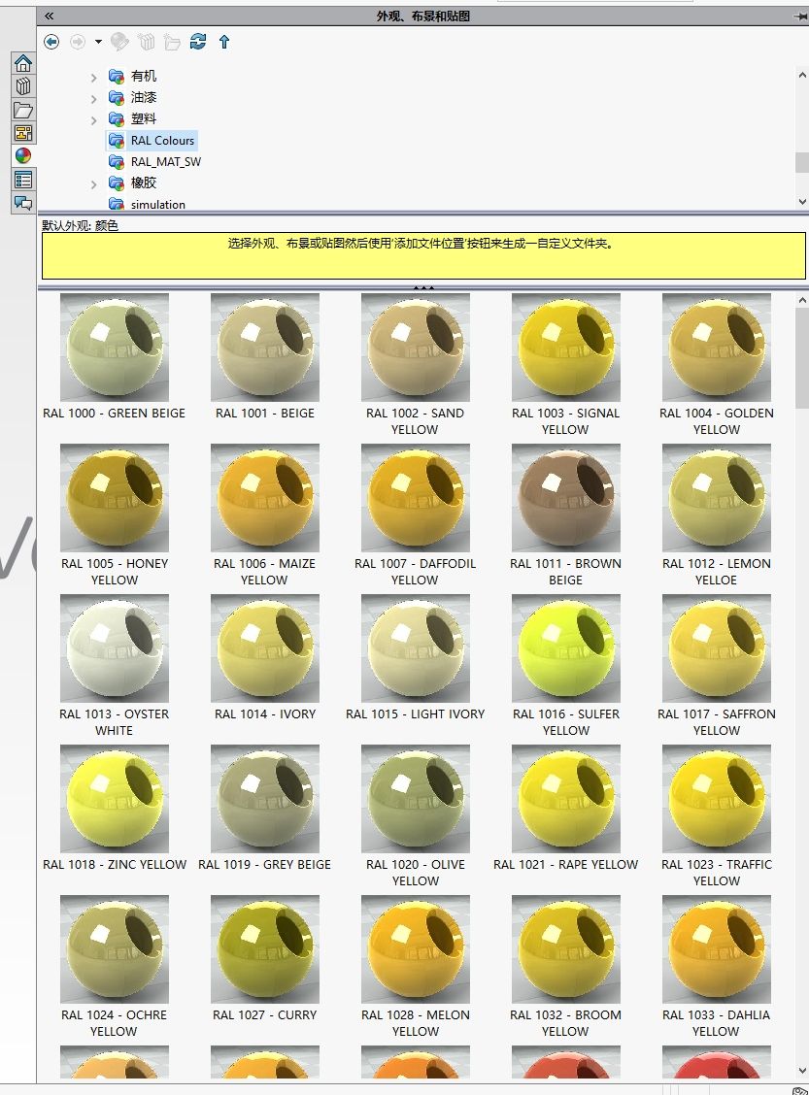
Task: Click the folder tree scroll down arrow
Action: coord(802,201)
